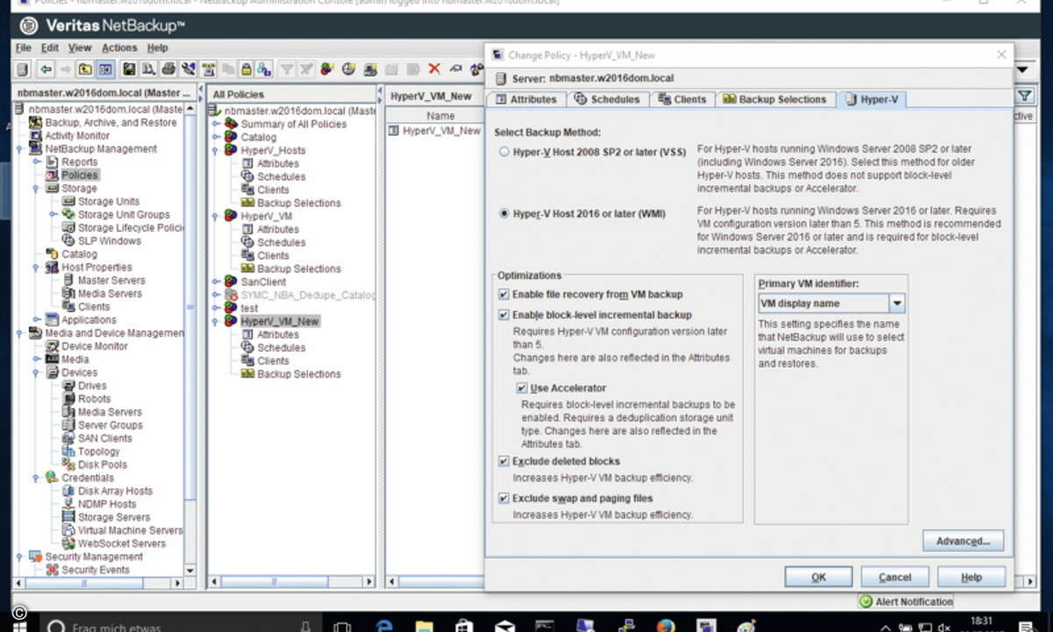Select HyperV_VM_New row in the Name list
The width and height of the screenshot is (1053, 632).
click(435, 131)
